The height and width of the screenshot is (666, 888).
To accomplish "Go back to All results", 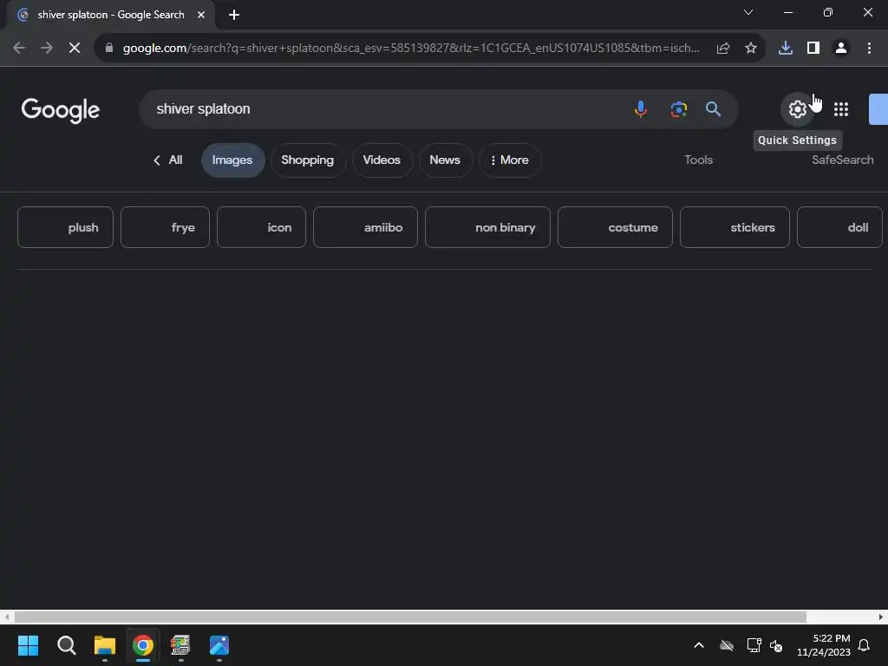I will click(167, 160).
